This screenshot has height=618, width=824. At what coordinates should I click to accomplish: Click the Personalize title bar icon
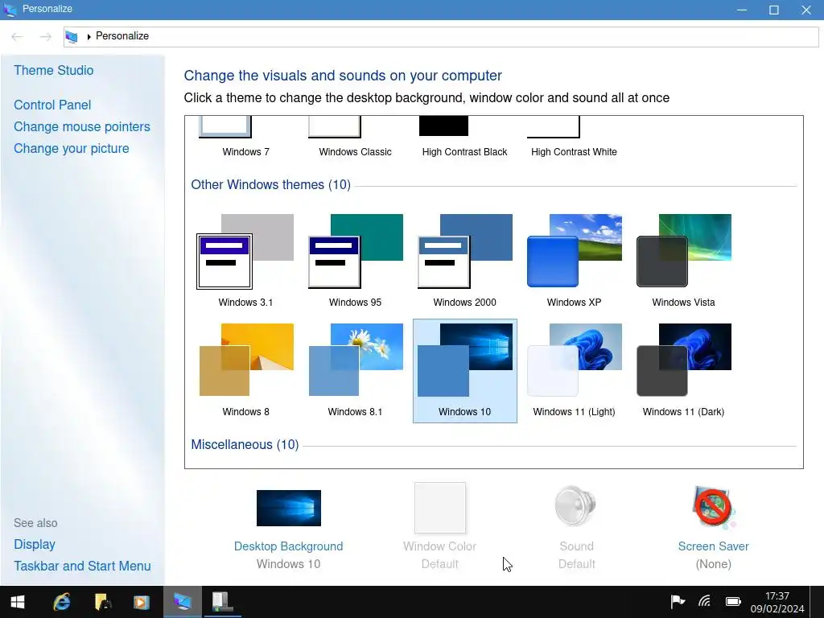coord(10,10)
